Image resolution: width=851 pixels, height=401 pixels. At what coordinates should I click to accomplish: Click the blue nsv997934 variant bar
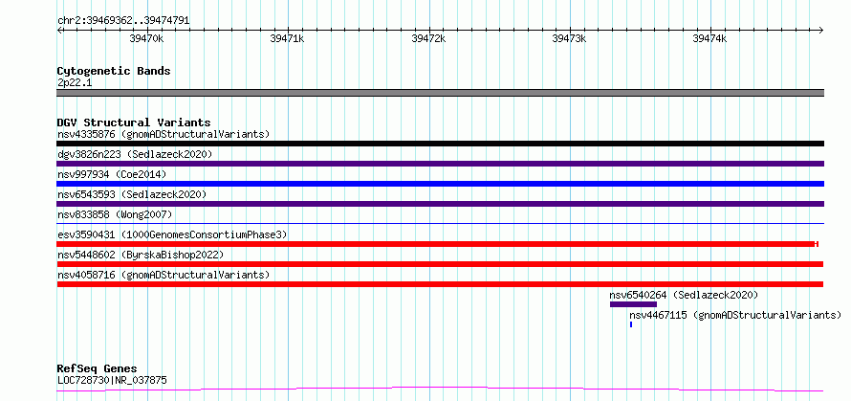440,184
